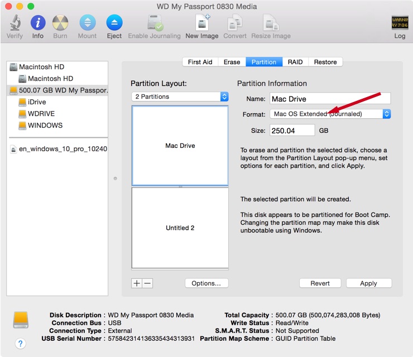413x357 pixels.
Task: Click the partition divider resize handle
Action: click(x=180, y=186)
